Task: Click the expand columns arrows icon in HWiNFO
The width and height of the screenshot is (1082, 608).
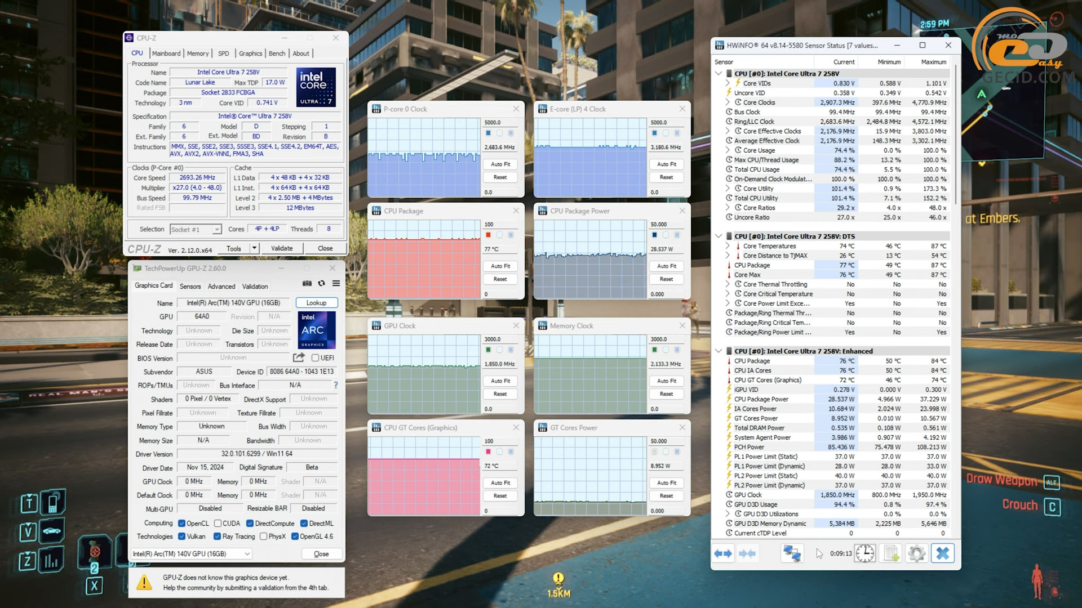Action: [723, 554]
